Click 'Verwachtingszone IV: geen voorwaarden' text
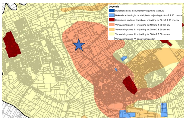The height and width of the screenshot is (120, 186). point(135,39)
